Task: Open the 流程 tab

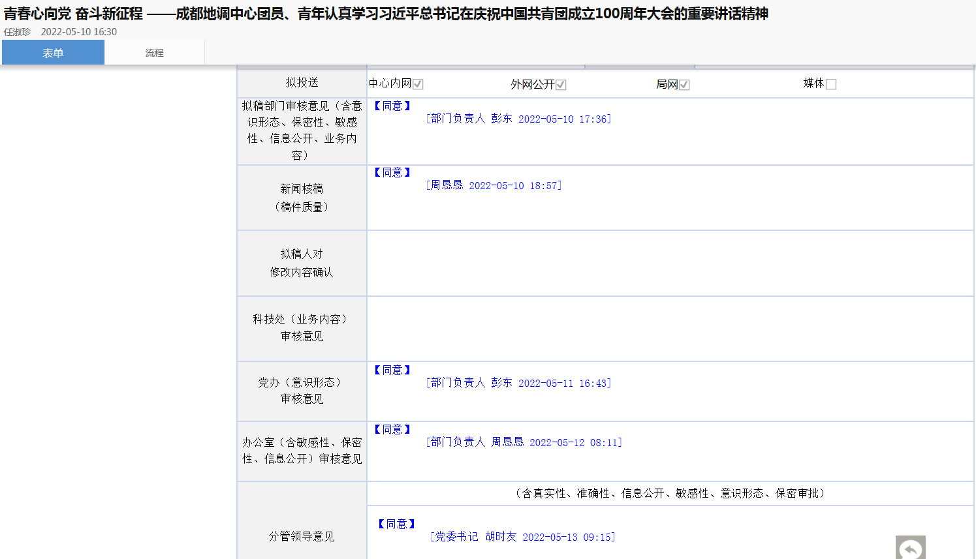Action: [x=155, y=53]
